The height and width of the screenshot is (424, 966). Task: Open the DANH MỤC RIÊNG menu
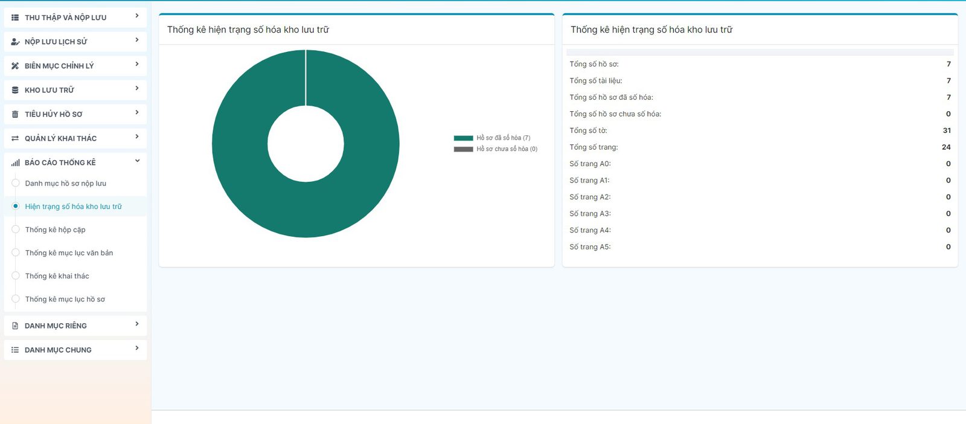[75, 325]
